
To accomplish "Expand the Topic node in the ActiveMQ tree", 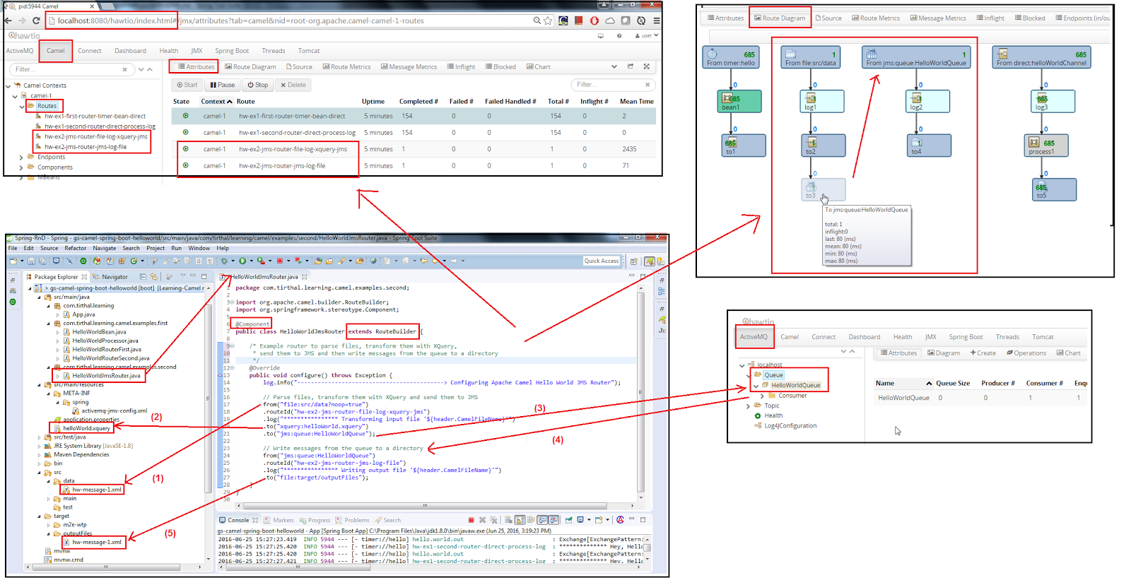I will (749, 406).
